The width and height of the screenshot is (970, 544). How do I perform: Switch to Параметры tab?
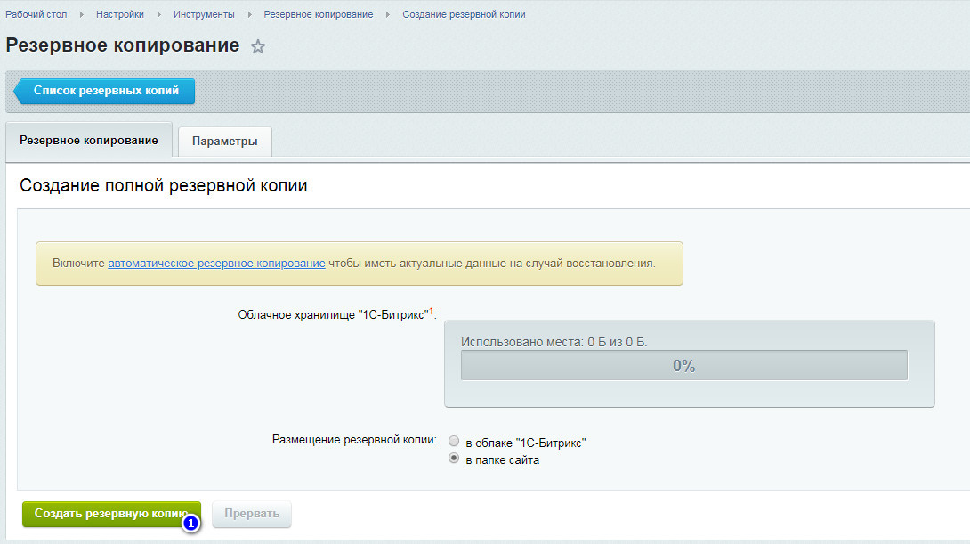(x=225, y=142)
